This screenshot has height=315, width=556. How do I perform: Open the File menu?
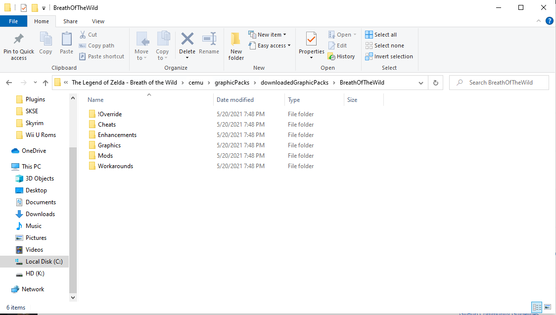(x=13, y=21)
